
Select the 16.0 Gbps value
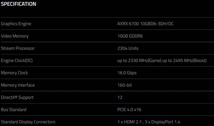pyautogui.click(x=127, y=73)
